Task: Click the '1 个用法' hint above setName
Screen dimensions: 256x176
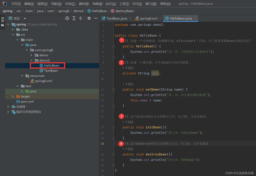Action: coord(128,84)
